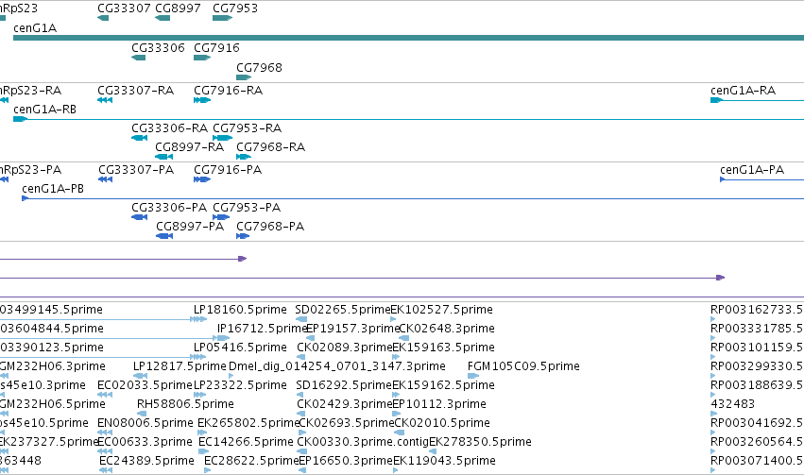Select the CG7968-RA transcript

click(244, 157)
